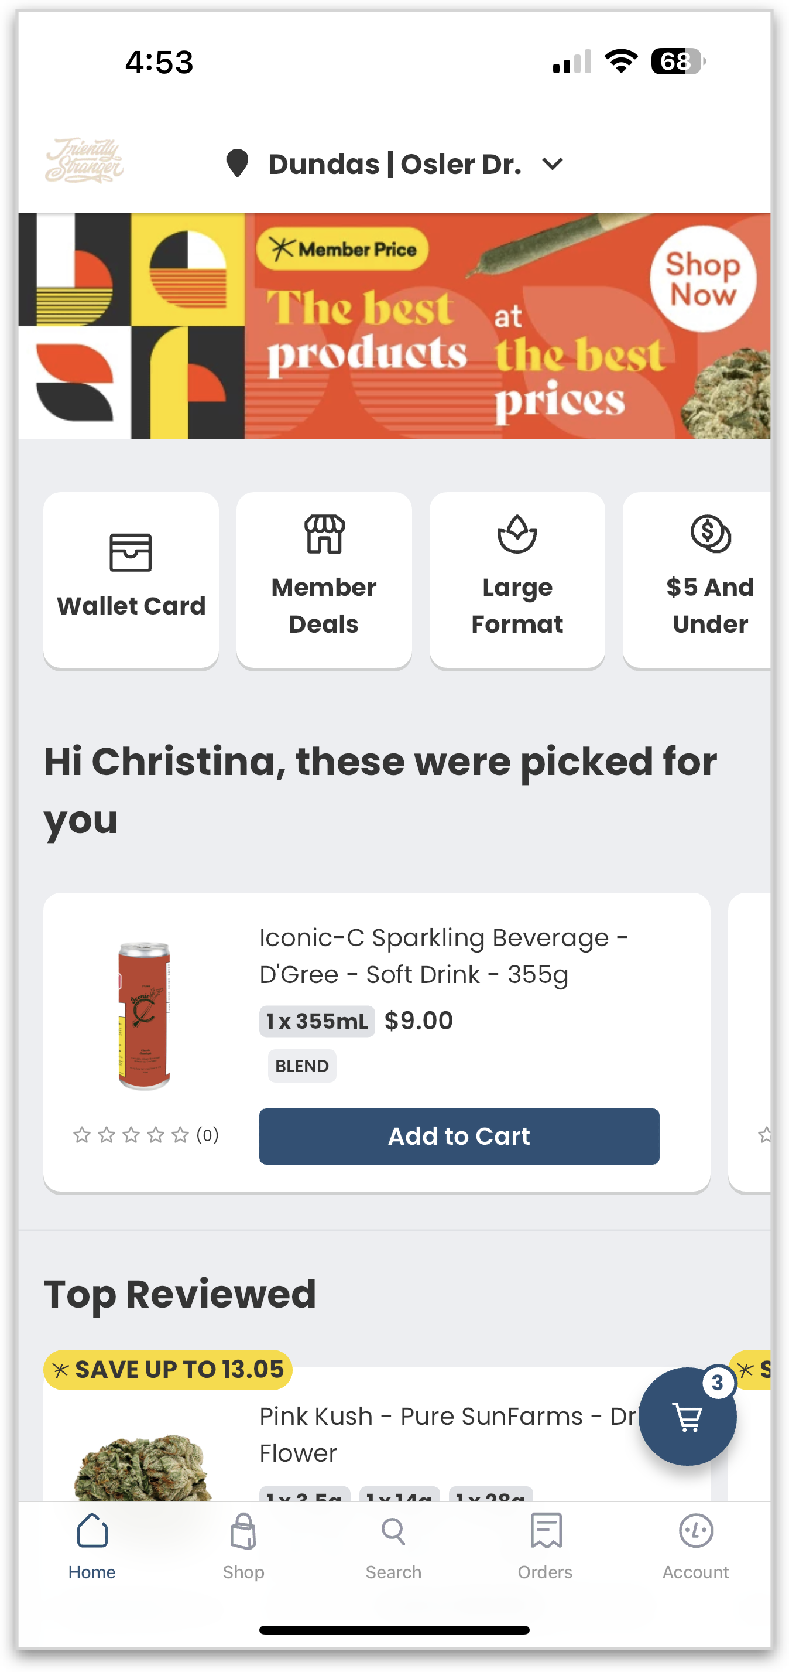Tap the star rating for Iconic-C beverage
The width and height of the screenshot is (789, 1672).
coord(131,1135)
